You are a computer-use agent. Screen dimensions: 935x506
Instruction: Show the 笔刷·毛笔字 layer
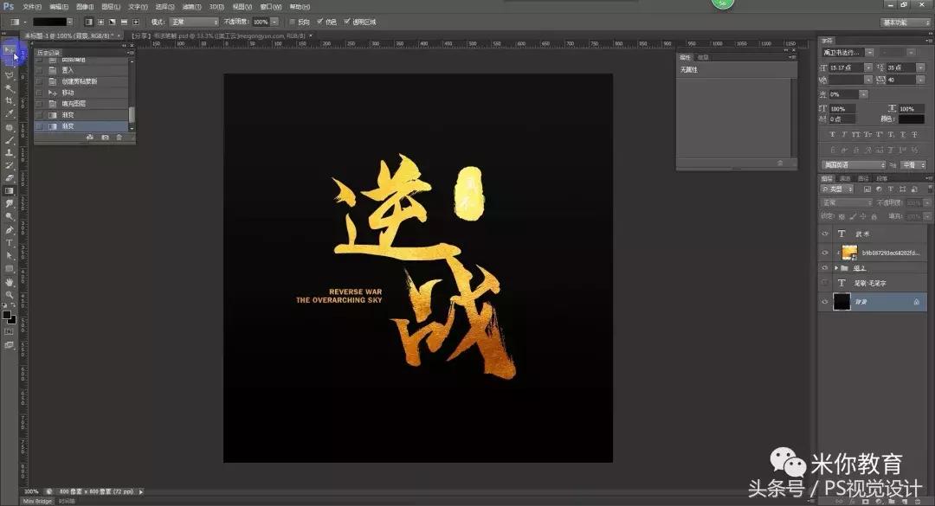point(823,282)
